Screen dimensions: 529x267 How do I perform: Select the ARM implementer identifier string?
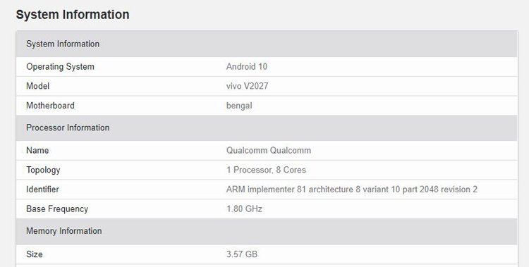point(352,190)
